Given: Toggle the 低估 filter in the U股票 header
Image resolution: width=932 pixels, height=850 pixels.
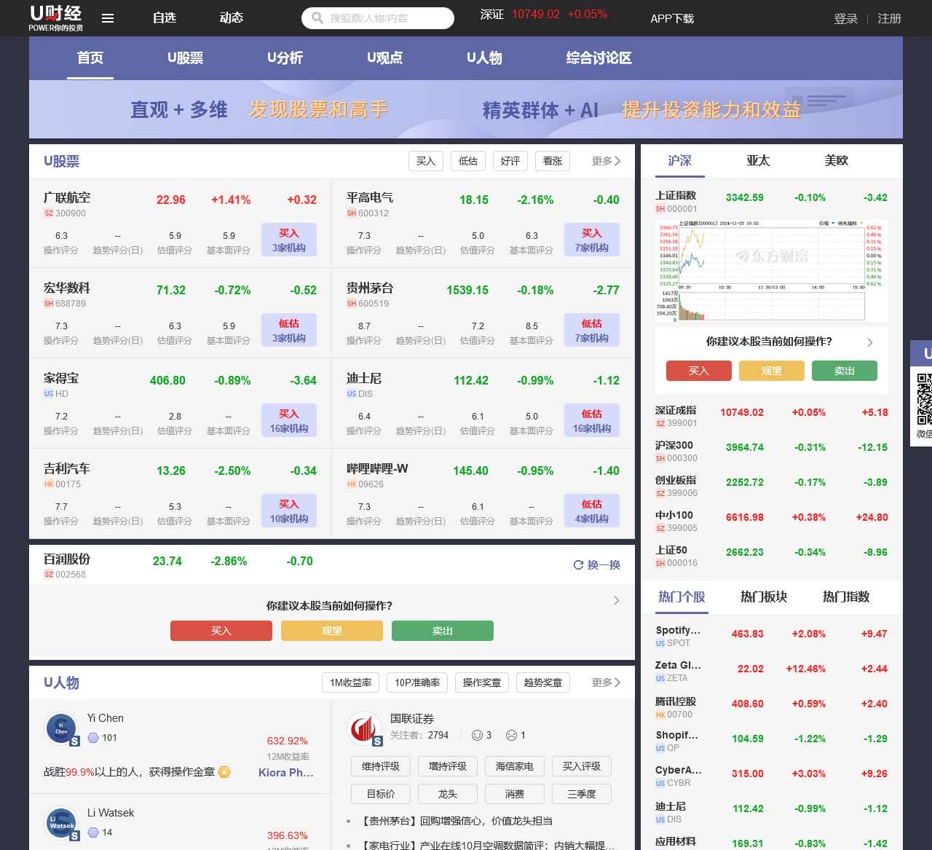Looking at the screenshot, I should [468, 161].
